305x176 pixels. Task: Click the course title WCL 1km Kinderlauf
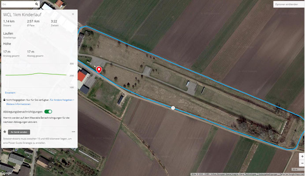22,15
